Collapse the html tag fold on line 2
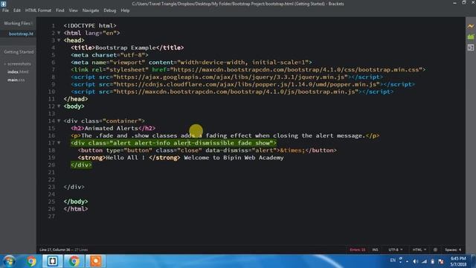The width and height of the screenshot is (476, 268). 59,33
